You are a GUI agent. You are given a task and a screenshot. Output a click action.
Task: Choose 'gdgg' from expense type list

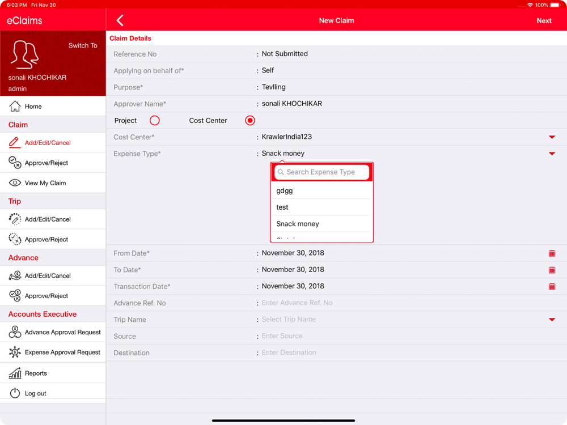(322, 190)
